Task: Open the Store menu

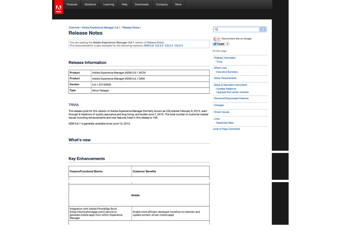Action: (x=178, y=4)
